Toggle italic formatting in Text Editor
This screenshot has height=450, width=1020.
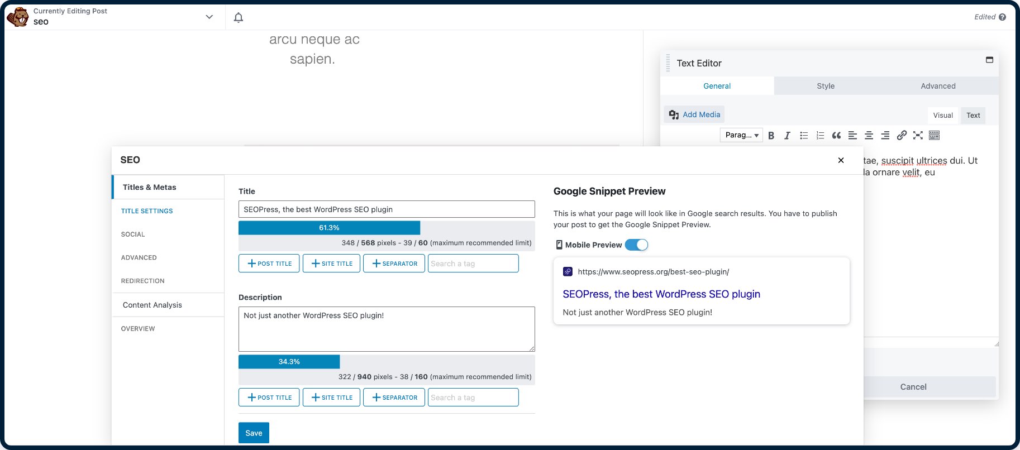tap(787, 136)
